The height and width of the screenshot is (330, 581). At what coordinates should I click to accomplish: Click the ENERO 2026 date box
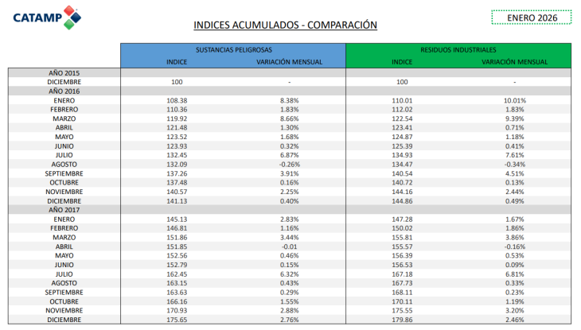click(x=532, y=17)
